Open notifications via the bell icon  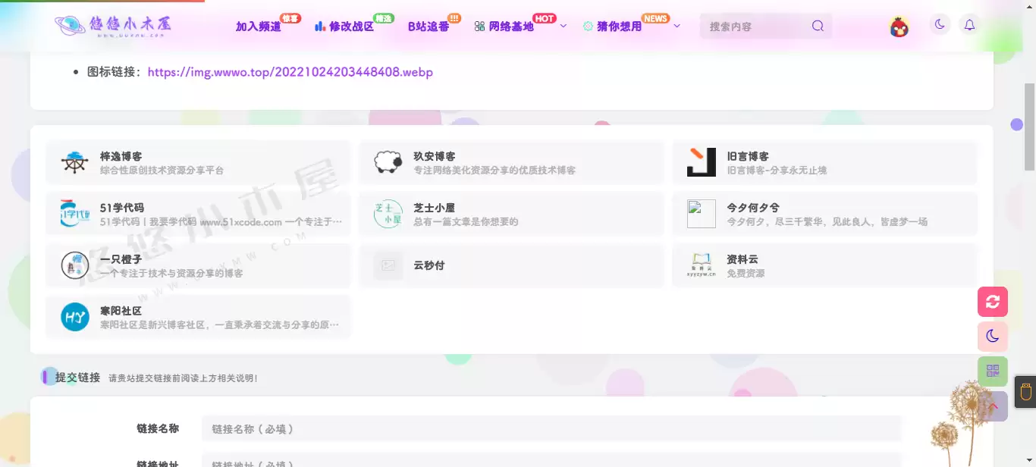[969, 24]
